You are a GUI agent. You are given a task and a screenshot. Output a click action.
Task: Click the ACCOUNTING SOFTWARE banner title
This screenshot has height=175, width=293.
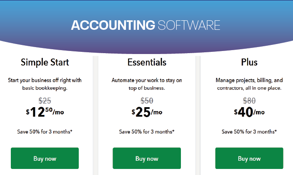coord(145,25)
